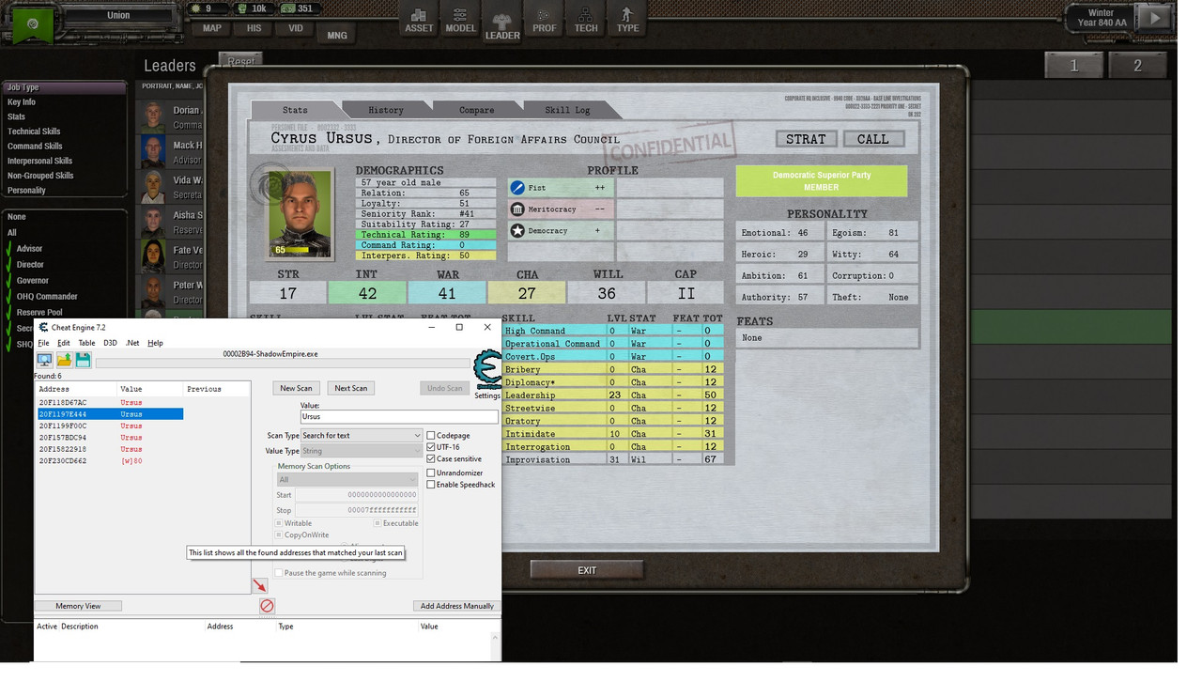The height and width of the screenshot is (697, 1202).
Task: Open Cheat Engine File menu
Action: click(43, 343)
